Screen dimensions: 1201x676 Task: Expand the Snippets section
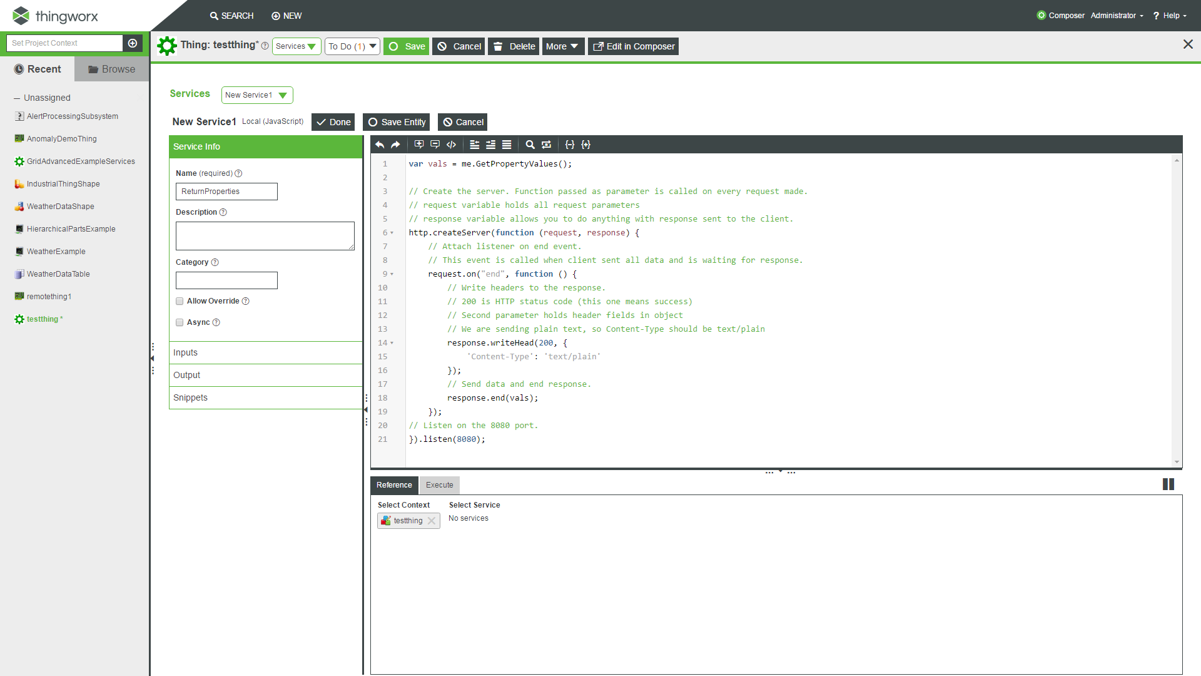(266, 398)
